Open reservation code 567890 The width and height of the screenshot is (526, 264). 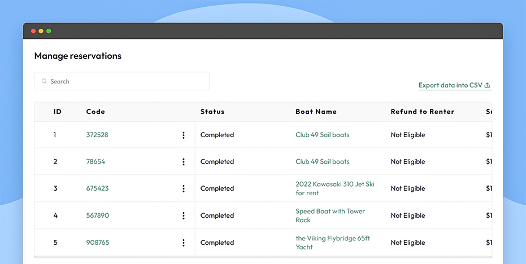[98, 215]
